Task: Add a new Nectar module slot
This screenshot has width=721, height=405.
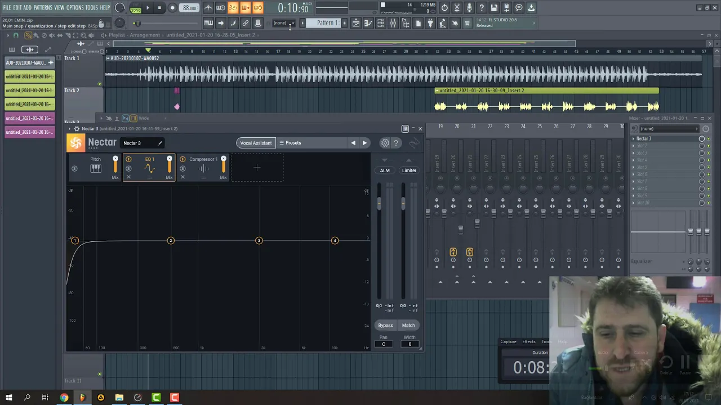Action: pyautogui.click(x=257, y=167)
